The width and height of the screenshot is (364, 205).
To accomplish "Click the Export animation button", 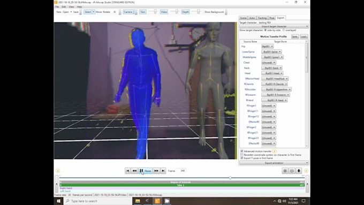I will point(274,163).
